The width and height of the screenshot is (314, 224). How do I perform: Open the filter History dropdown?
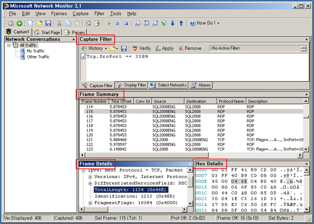click(x=94, y=49)
